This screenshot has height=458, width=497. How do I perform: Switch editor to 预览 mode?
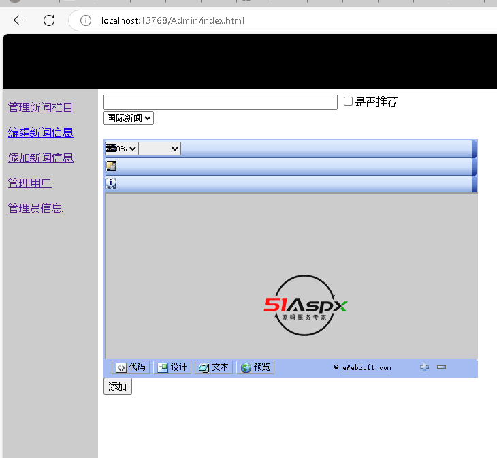[x=255, y=367]
